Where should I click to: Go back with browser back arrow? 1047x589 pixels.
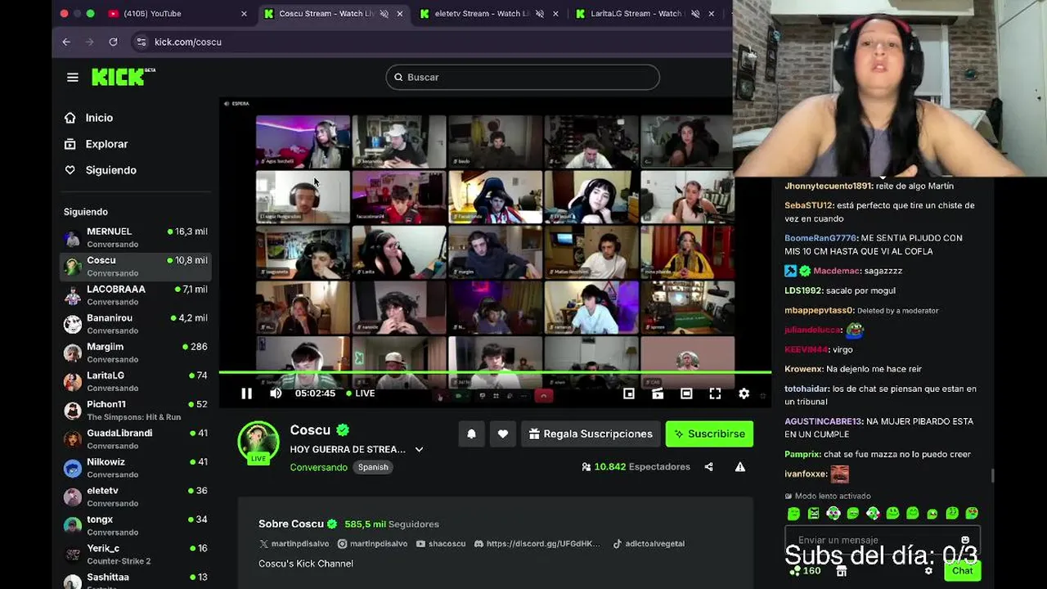pyautogui.click(x=66, y=42)
